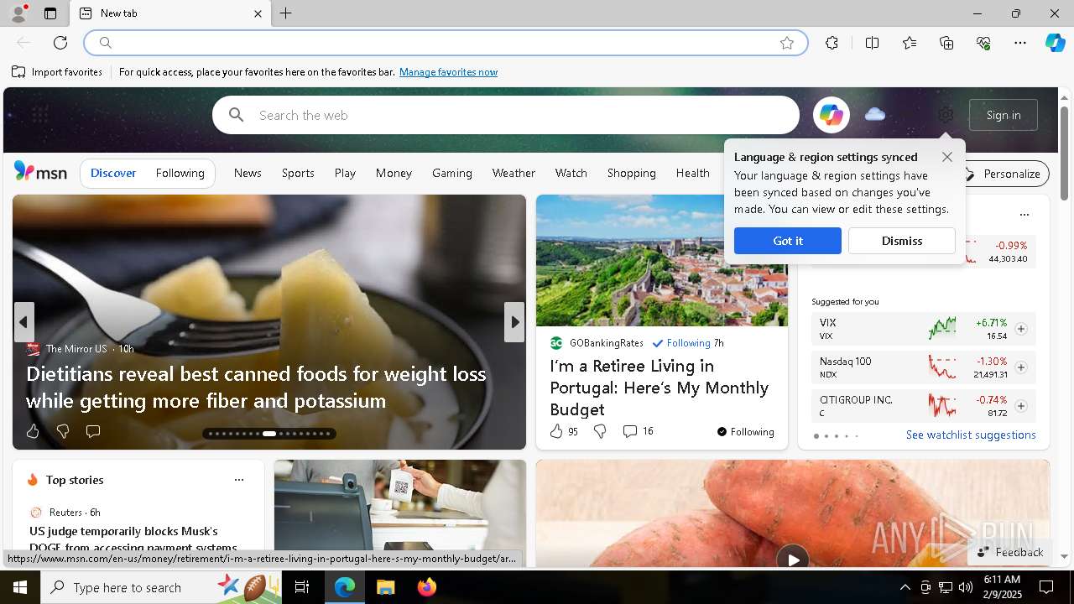Open the Gaming category
Viewport: 1074px width, 604px height.
coord(452,173)
